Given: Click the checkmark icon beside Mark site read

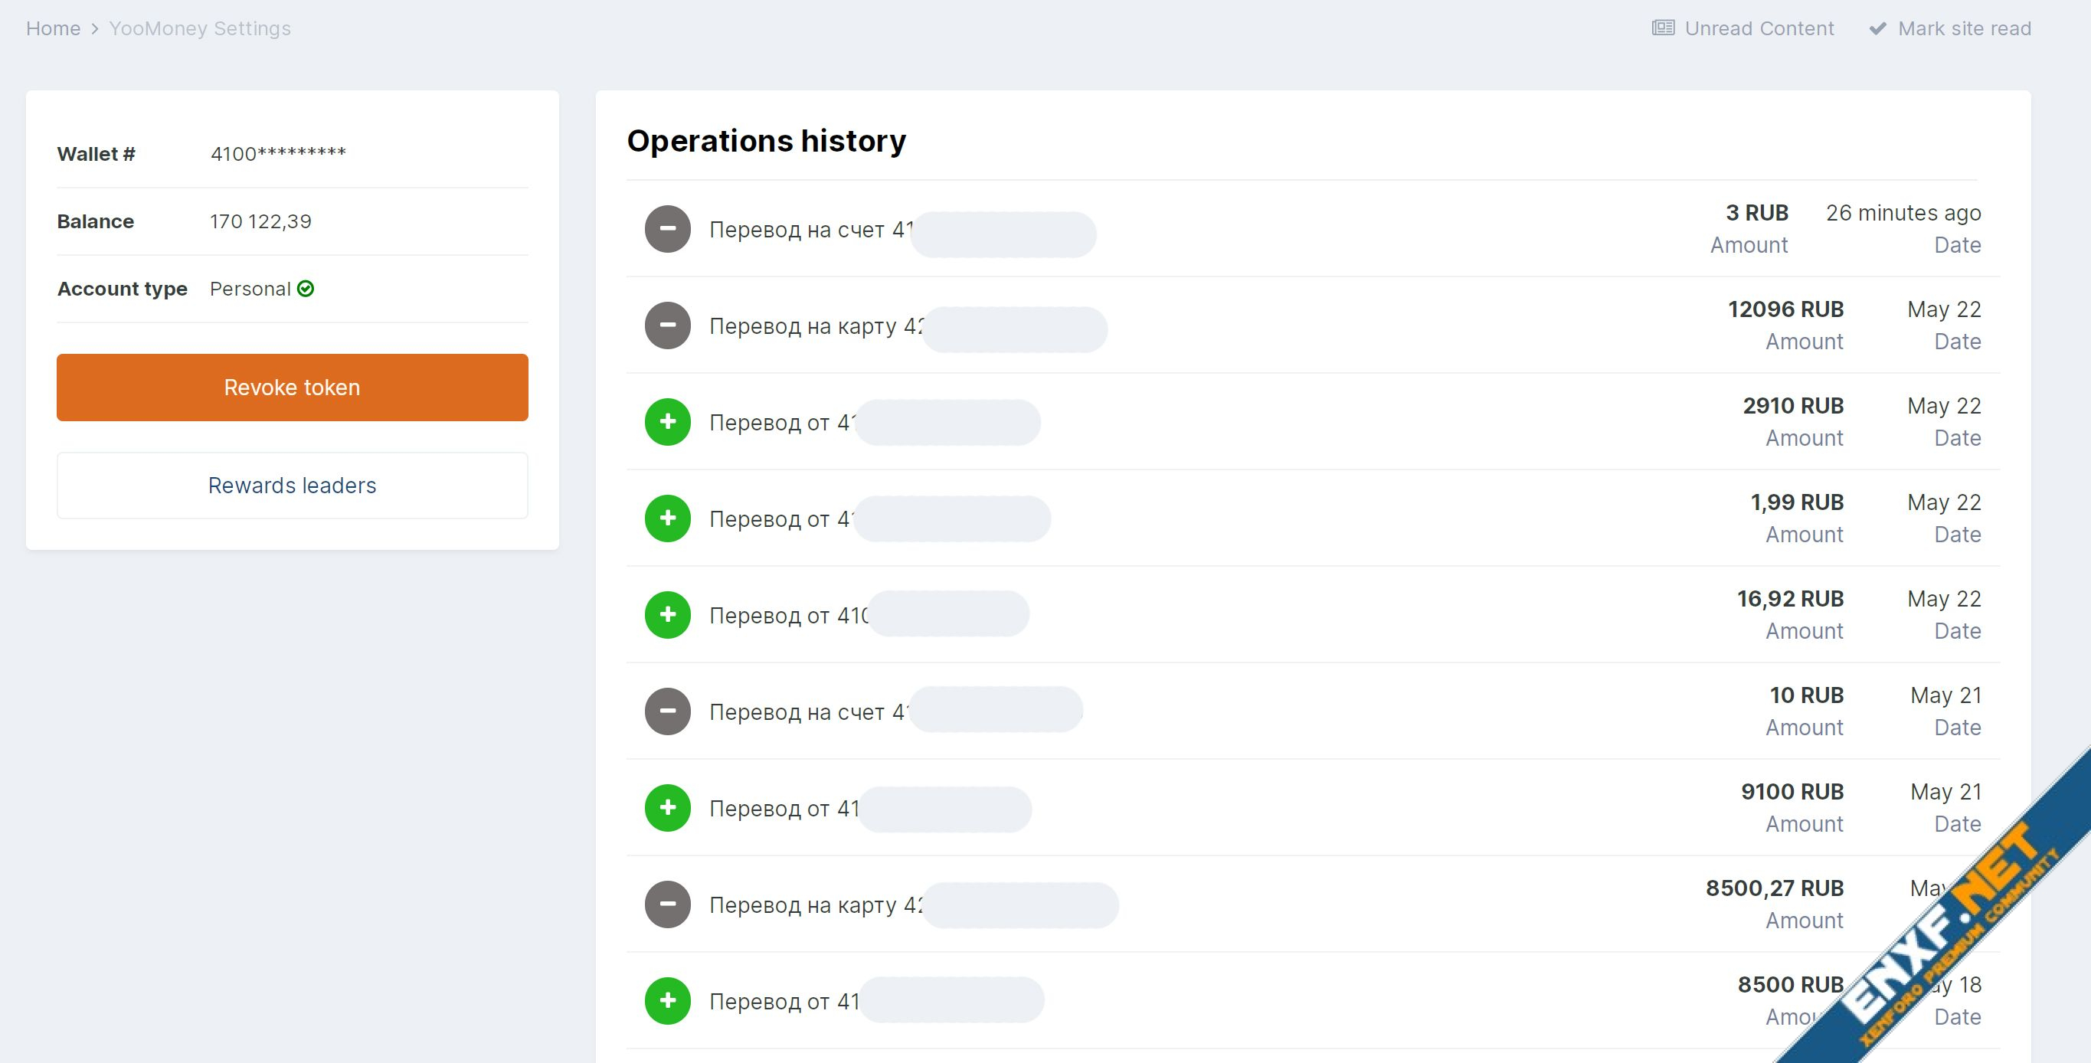Looking at the screenshot, I should [x=1877, y=28].
